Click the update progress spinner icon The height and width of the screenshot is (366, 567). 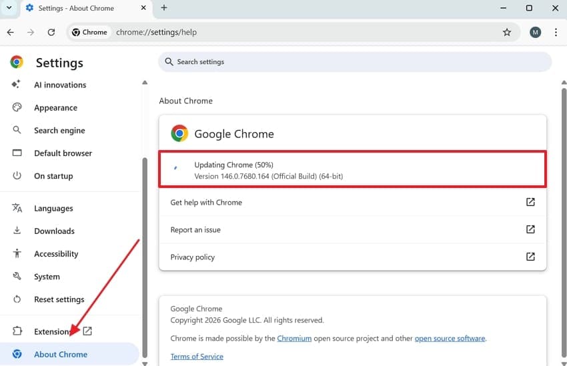175,167
